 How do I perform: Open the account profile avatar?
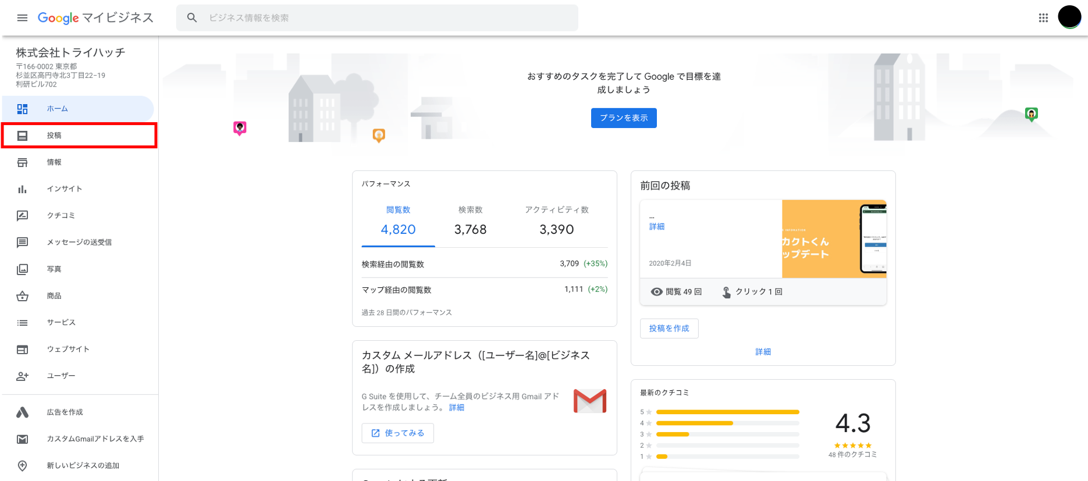pyautogui.click(x=1069, y=17)
